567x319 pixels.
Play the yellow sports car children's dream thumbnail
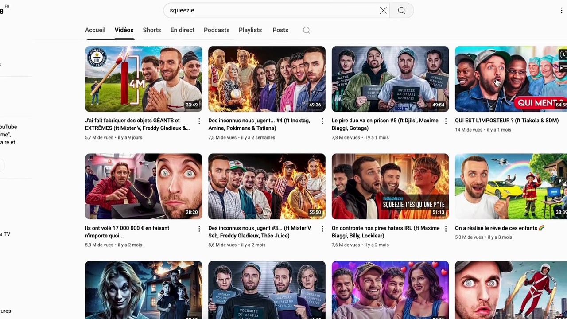pyautogui.click(x=511, y=187)
